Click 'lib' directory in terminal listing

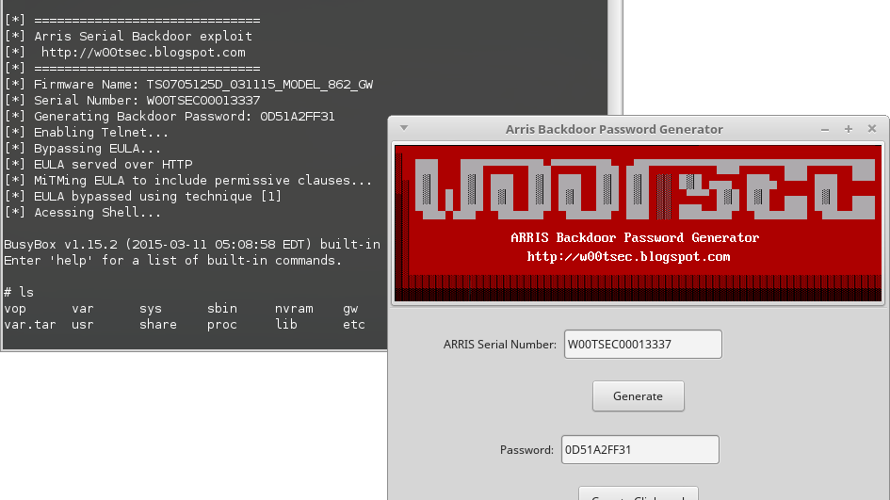pyautogui.click(x=286, y=324)
